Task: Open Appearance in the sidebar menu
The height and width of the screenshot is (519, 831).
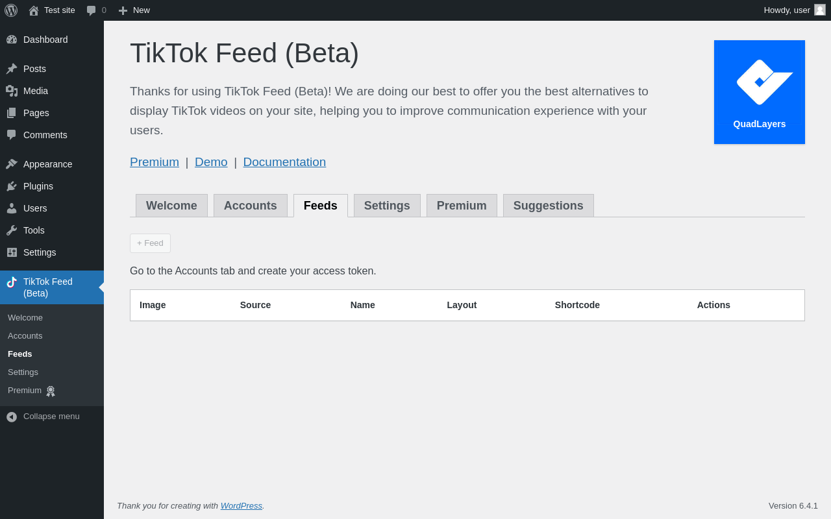Action: (47, 164)
